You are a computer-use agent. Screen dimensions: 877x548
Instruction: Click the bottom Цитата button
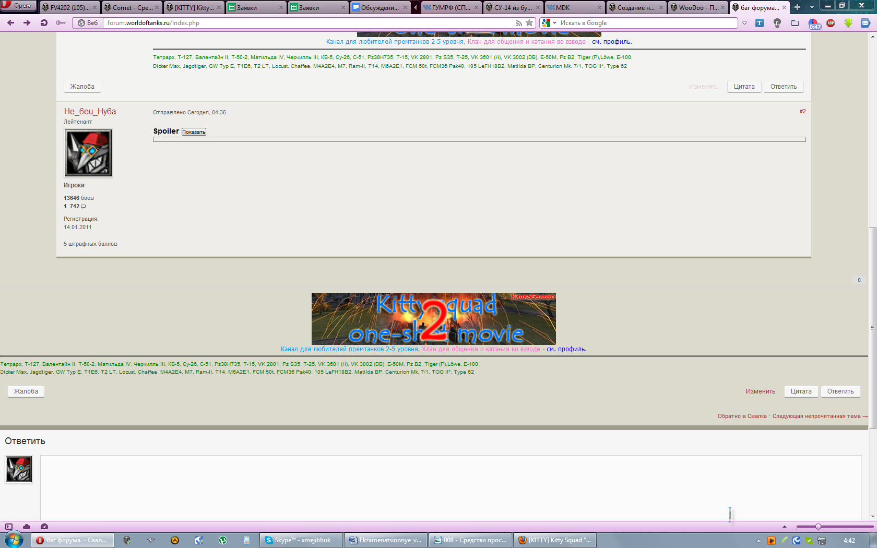pos(801,391)
